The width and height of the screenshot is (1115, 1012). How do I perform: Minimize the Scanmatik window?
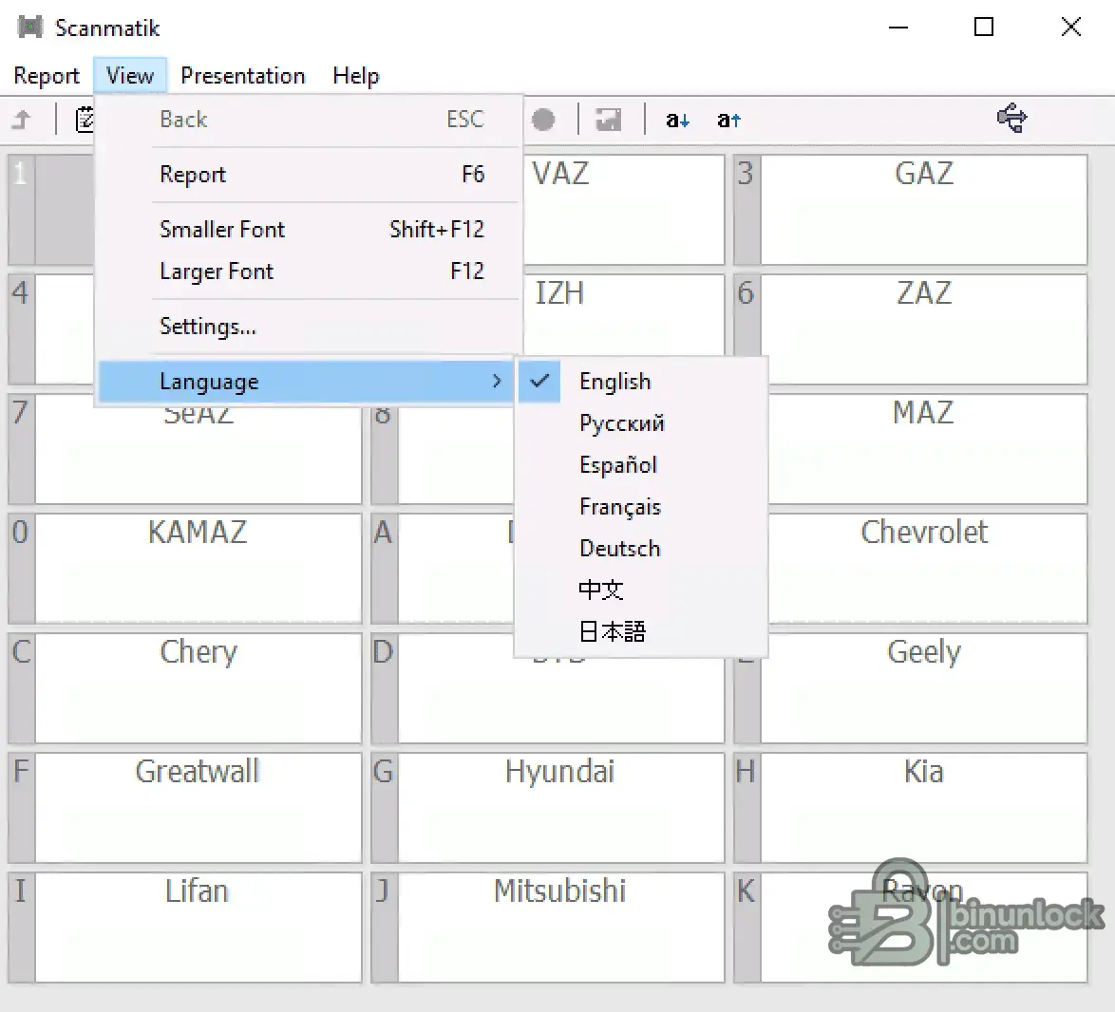coord(898,28)
